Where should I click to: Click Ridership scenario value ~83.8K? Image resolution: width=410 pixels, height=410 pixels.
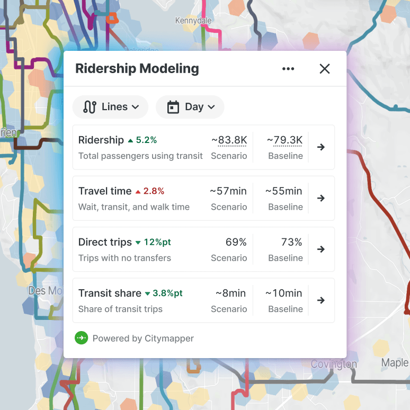point(229,140)
